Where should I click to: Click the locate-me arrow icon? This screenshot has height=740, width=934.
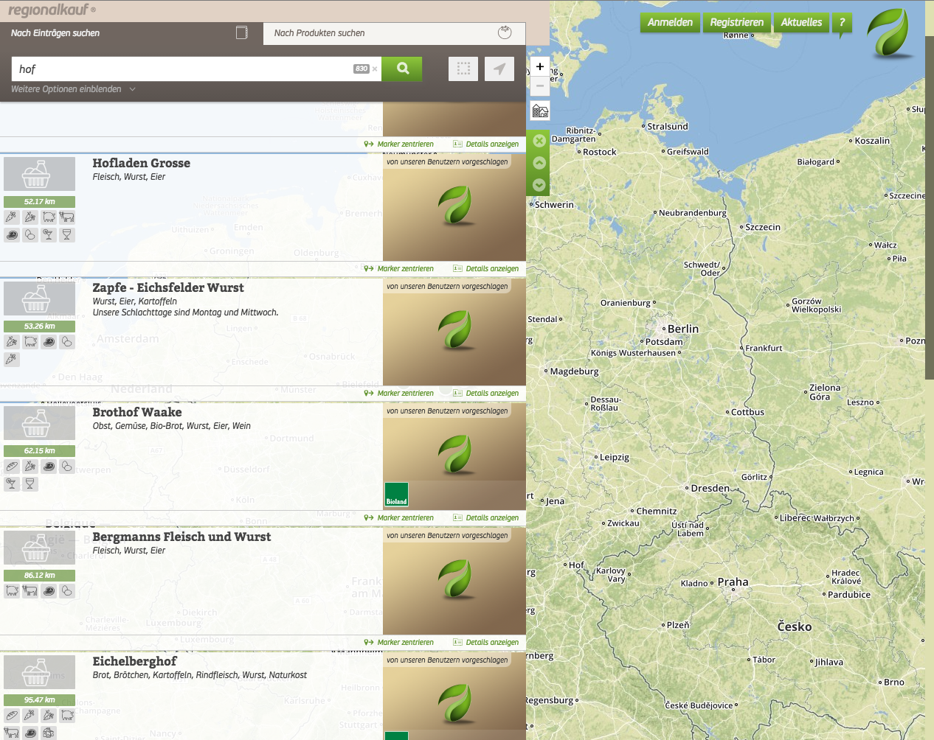click(x=499, y=69)
